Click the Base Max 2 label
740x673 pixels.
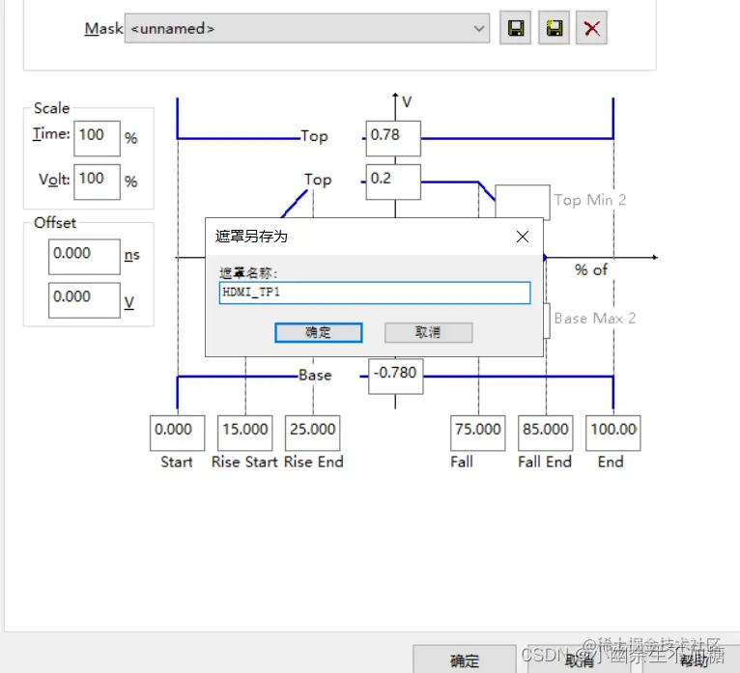[595, 319]
